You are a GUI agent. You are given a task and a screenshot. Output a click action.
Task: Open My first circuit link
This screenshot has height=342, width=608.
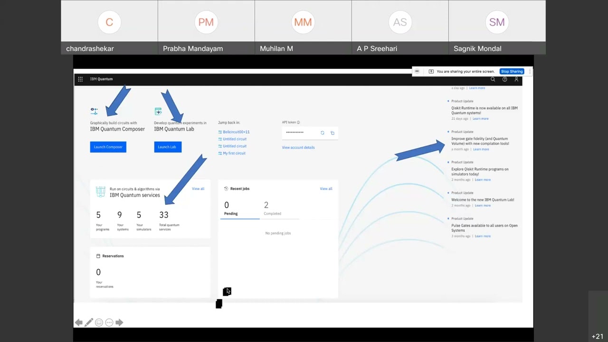tap(234, 153)
